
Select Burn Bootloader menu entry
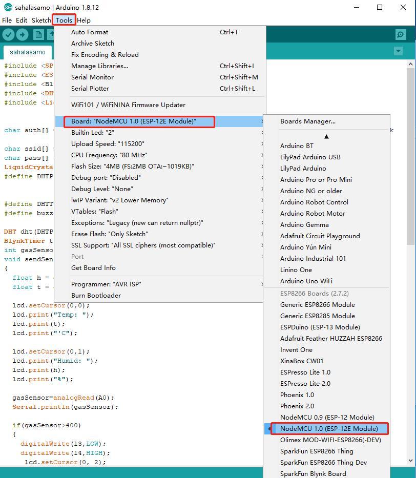point(159,296)
